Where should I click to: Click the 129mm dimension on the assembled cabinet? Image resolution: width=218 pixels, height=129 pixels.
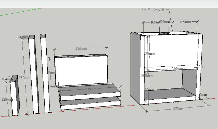pyautogui.click(x=149, y=54)
